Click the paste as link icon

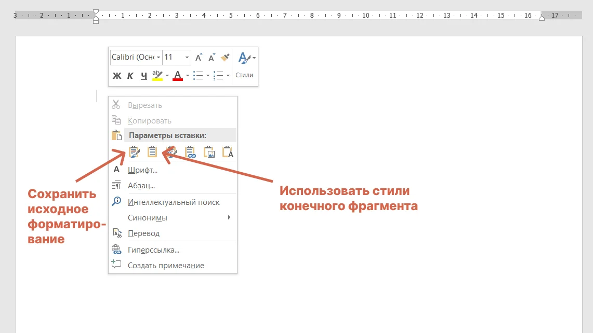190,152
